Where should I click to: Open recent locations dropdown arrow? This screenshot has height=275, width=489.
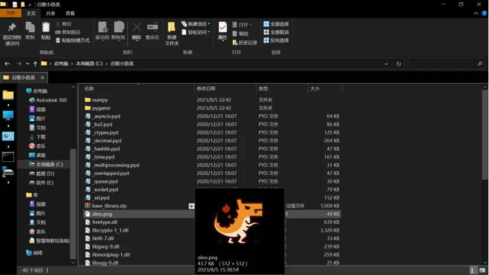28,64
